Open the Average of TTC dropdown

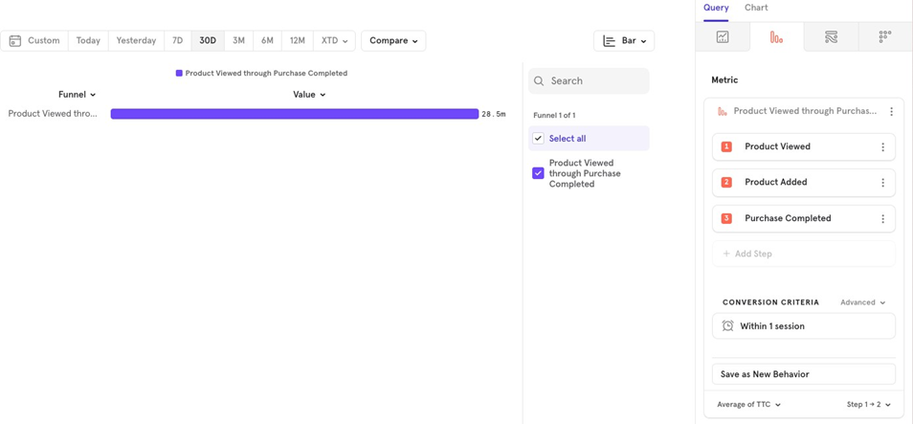coord(749,405)
